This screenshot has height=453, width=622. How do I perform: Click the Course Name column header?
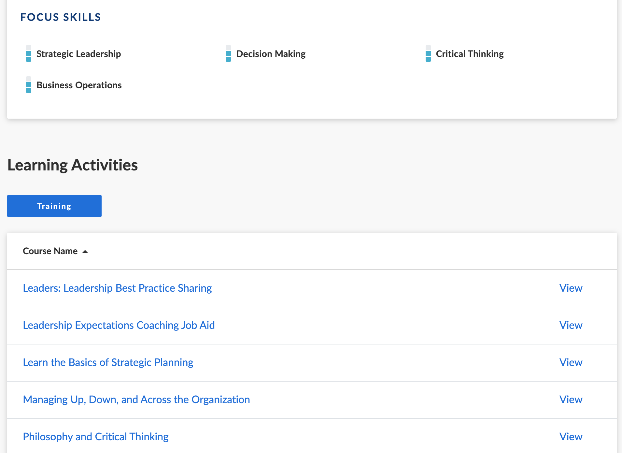click(50, 251)
